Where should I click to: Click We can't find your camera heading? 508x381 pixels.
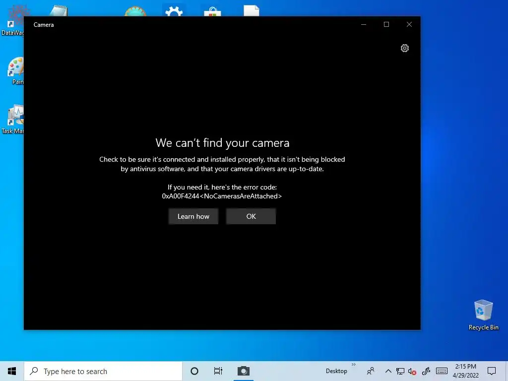[x=222, y=143]
